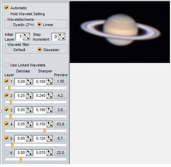Enable Hold Wavelet Setting
Viewport: 171px width, 167px height.
[x=7, y=14]
